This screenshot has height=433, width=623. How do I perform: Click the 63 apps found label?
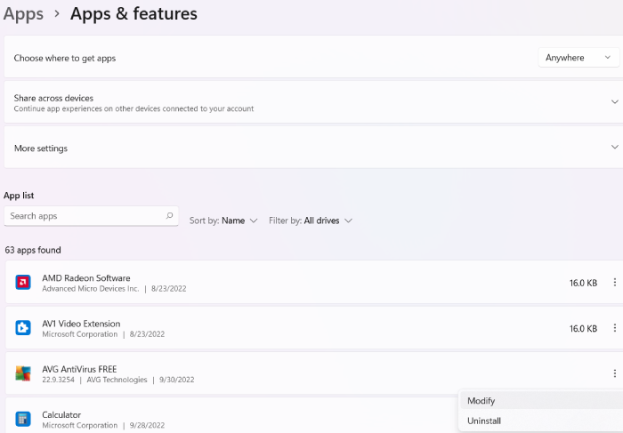pos(33,250)
